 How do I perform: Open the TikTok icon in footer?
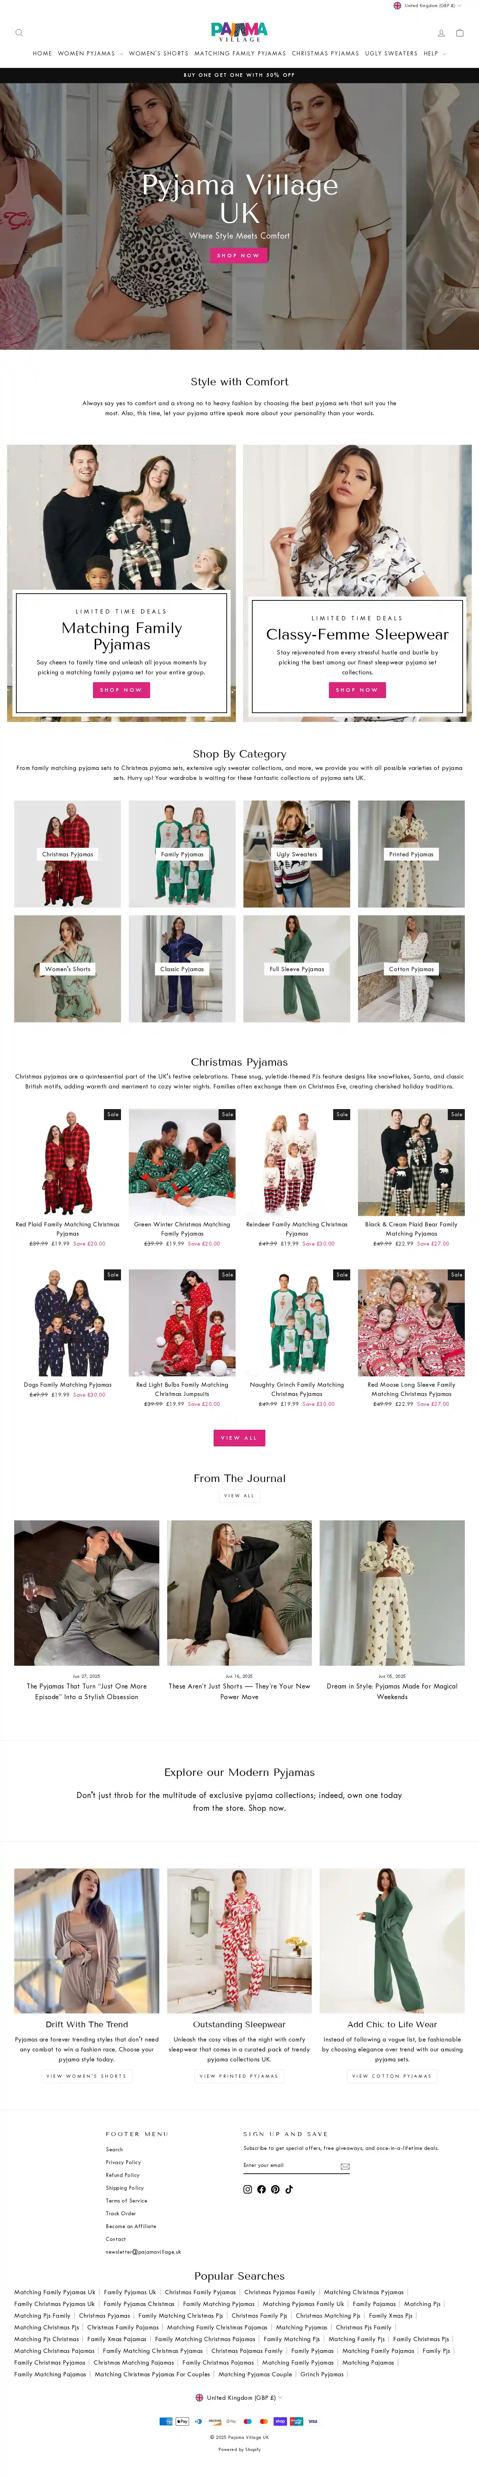point(289,2188)
